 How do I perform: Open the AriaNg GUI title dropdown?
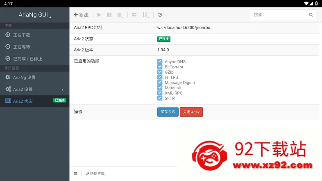click(x=34, y=15)
